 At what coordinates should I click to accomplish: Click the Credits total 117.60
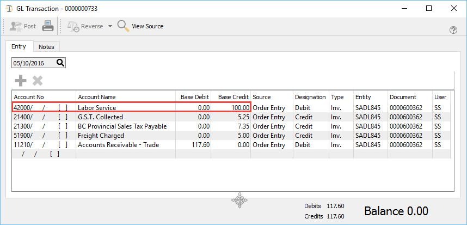pos(335,216)
